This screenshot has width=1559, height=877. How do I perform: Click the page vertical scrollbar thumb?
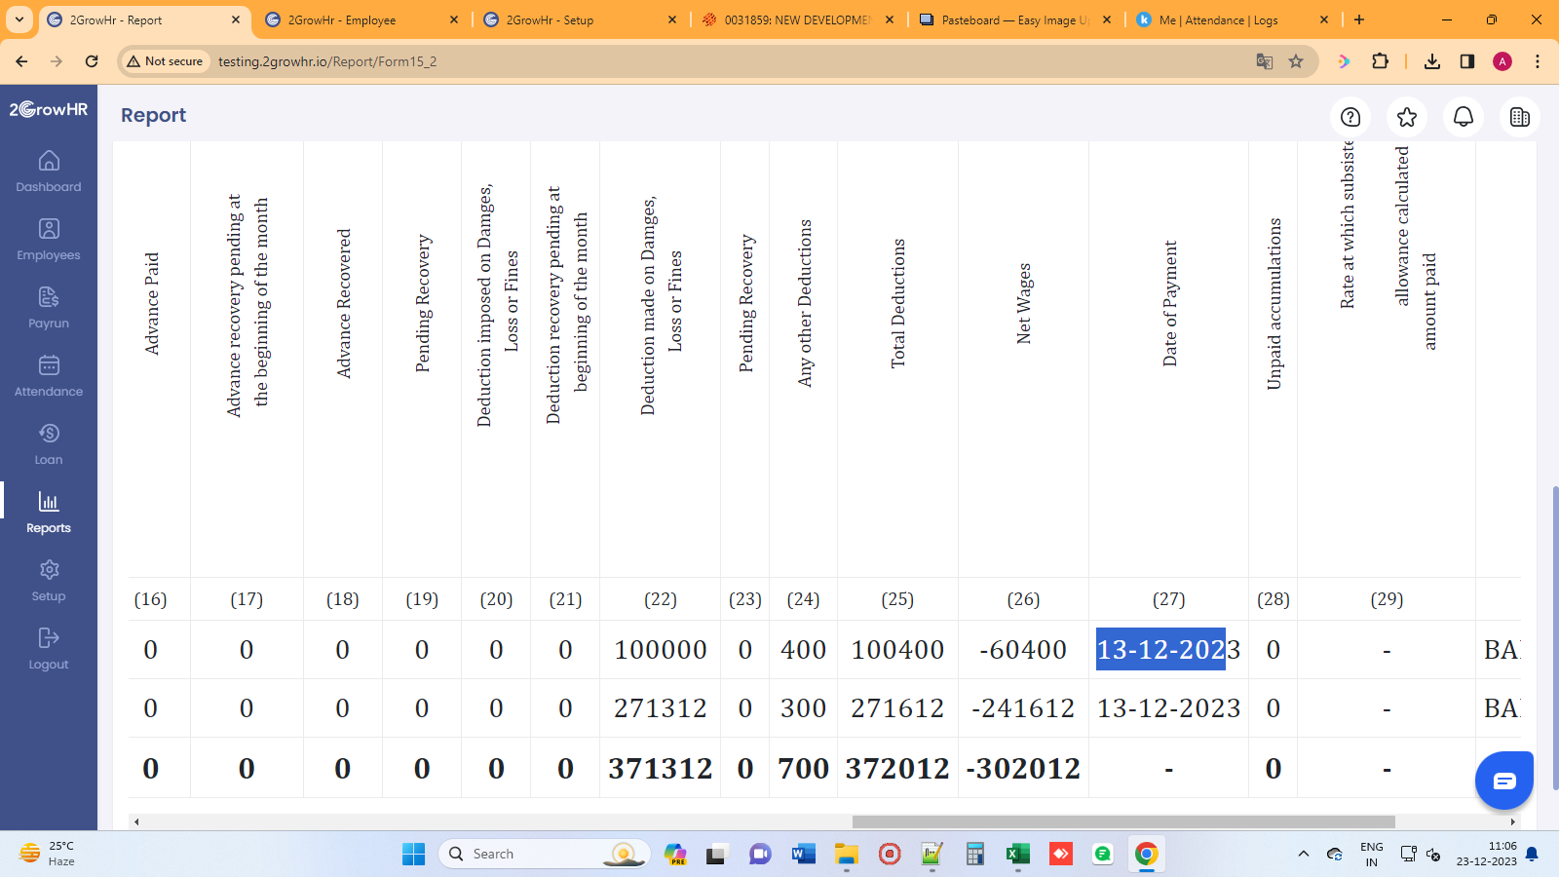[x=1555, y=638]
